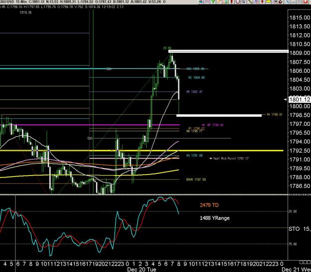Click the orange 2479 TD text

[209, 205]
